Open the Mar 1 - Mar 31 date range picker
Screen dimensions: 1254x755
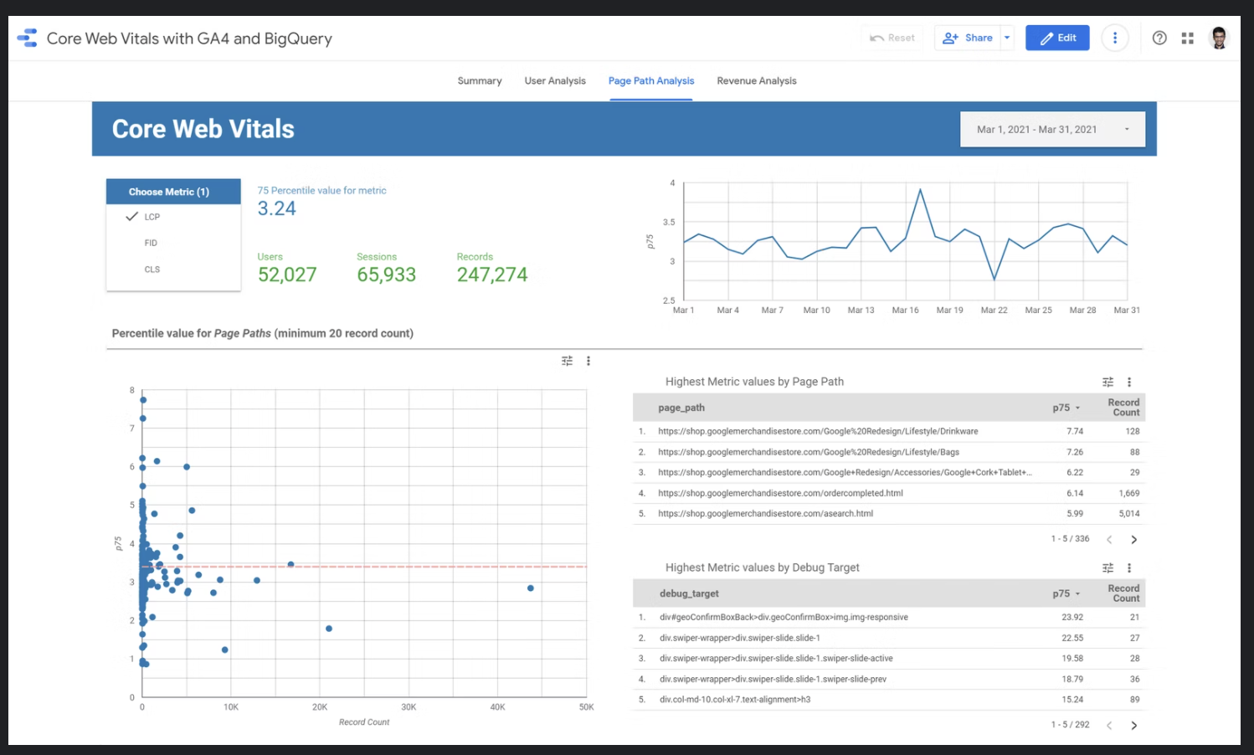1052,129
